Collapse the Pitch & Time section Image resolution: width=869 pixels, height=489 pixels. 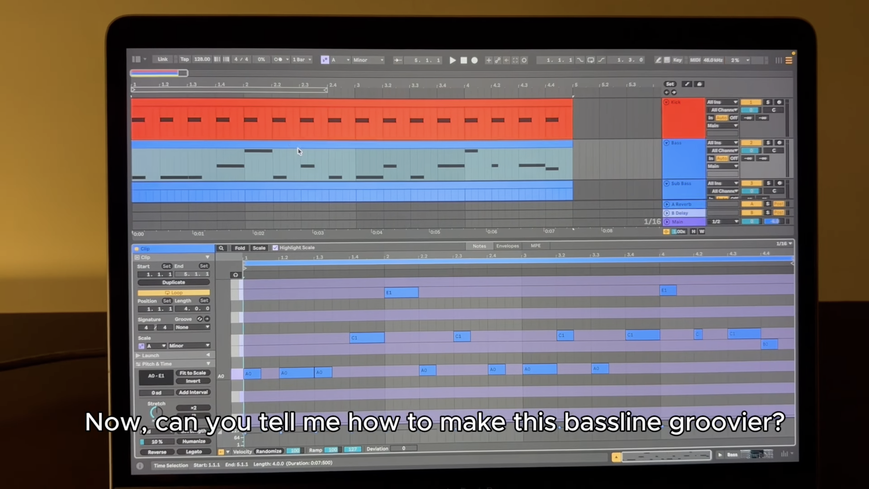pyautogui.click(x=209, y=363)
